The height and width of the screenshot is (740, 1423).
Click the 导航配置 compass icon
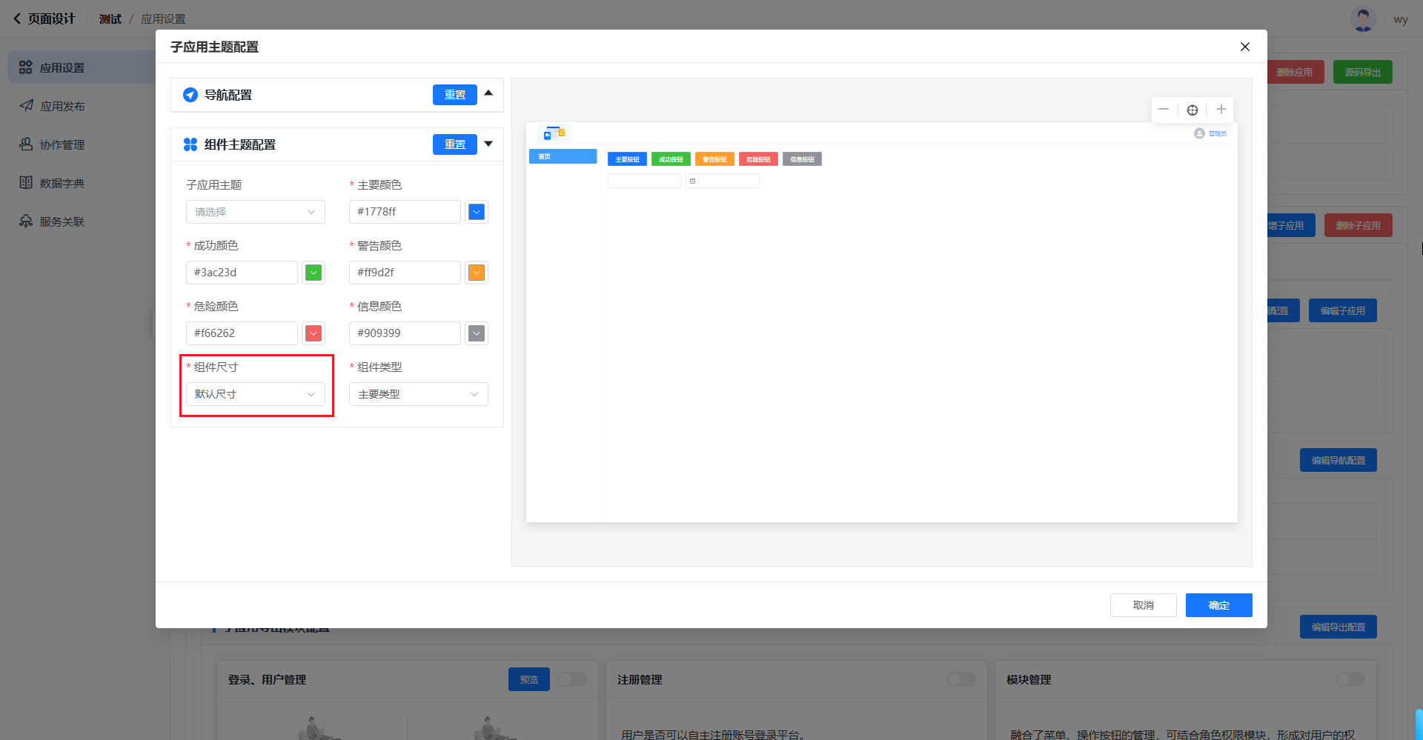190,95
